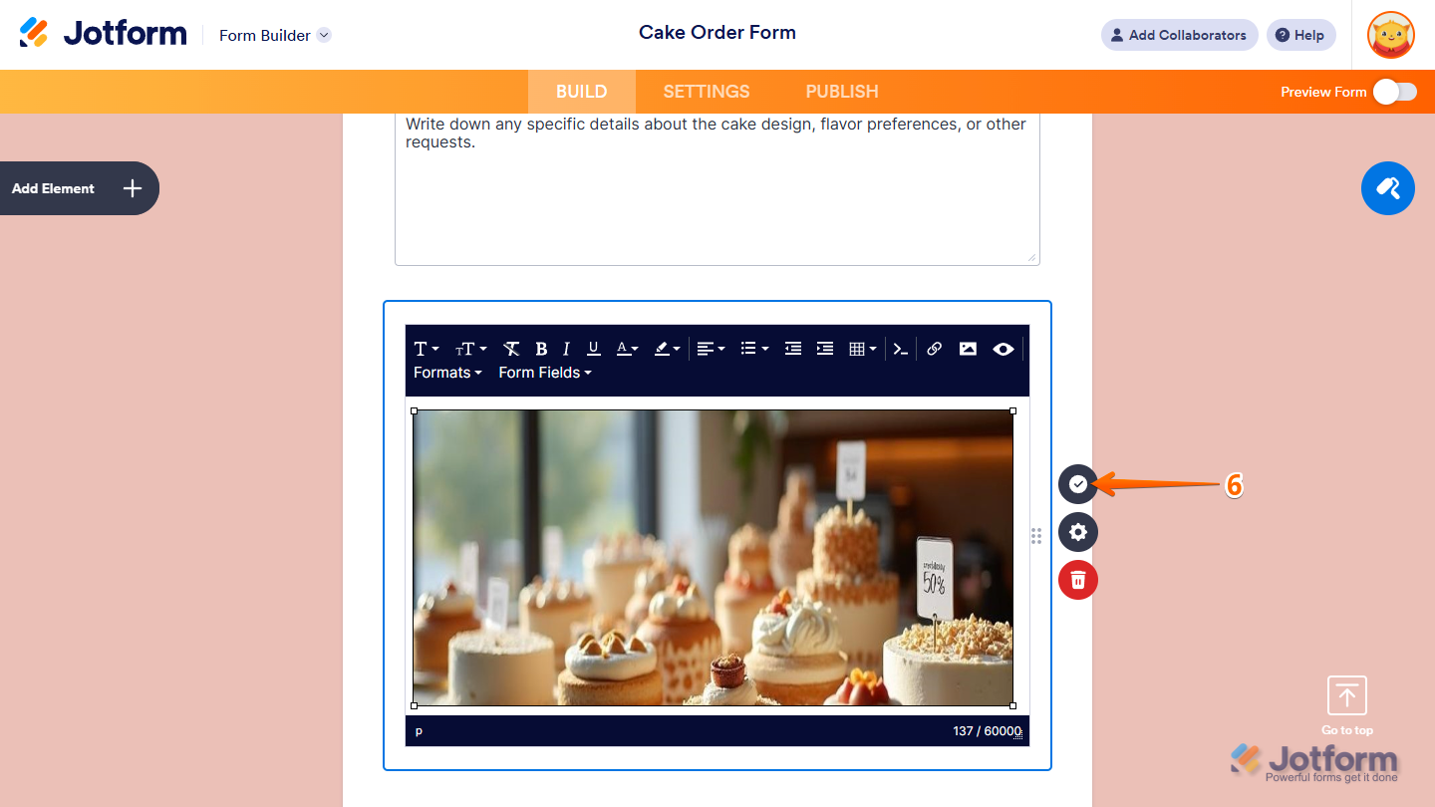This screenshot has height=807, width=1435.
Task: Flip the Preview Form toggle on
Action: click(1394, 91)
